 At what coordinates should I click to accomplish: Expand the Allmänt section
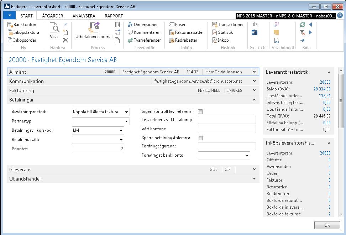tap(255, 72)
